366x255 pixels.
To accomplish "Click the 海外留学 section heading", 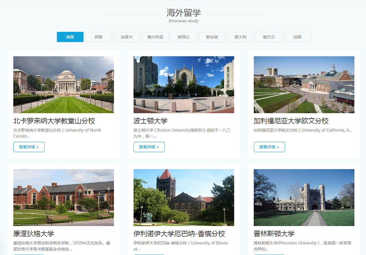I will pyautogui.click(x=184, y=13).
